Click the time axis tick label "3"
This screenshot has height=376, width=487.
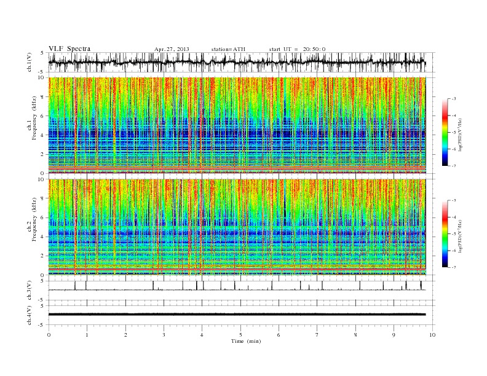[x=164, y=335]
